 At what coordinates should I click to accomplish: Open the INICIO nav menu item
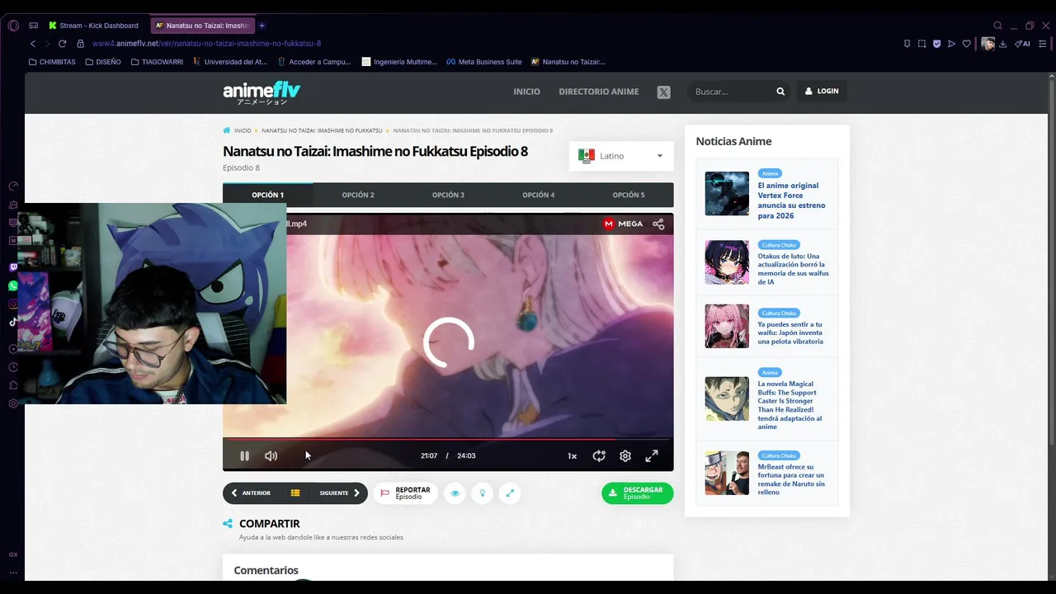[x=526, y=92]
